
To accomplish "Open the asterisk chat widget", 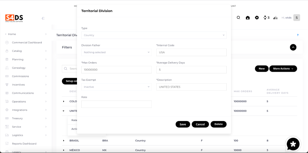I will pyautogui.click(x=293, y=144).
